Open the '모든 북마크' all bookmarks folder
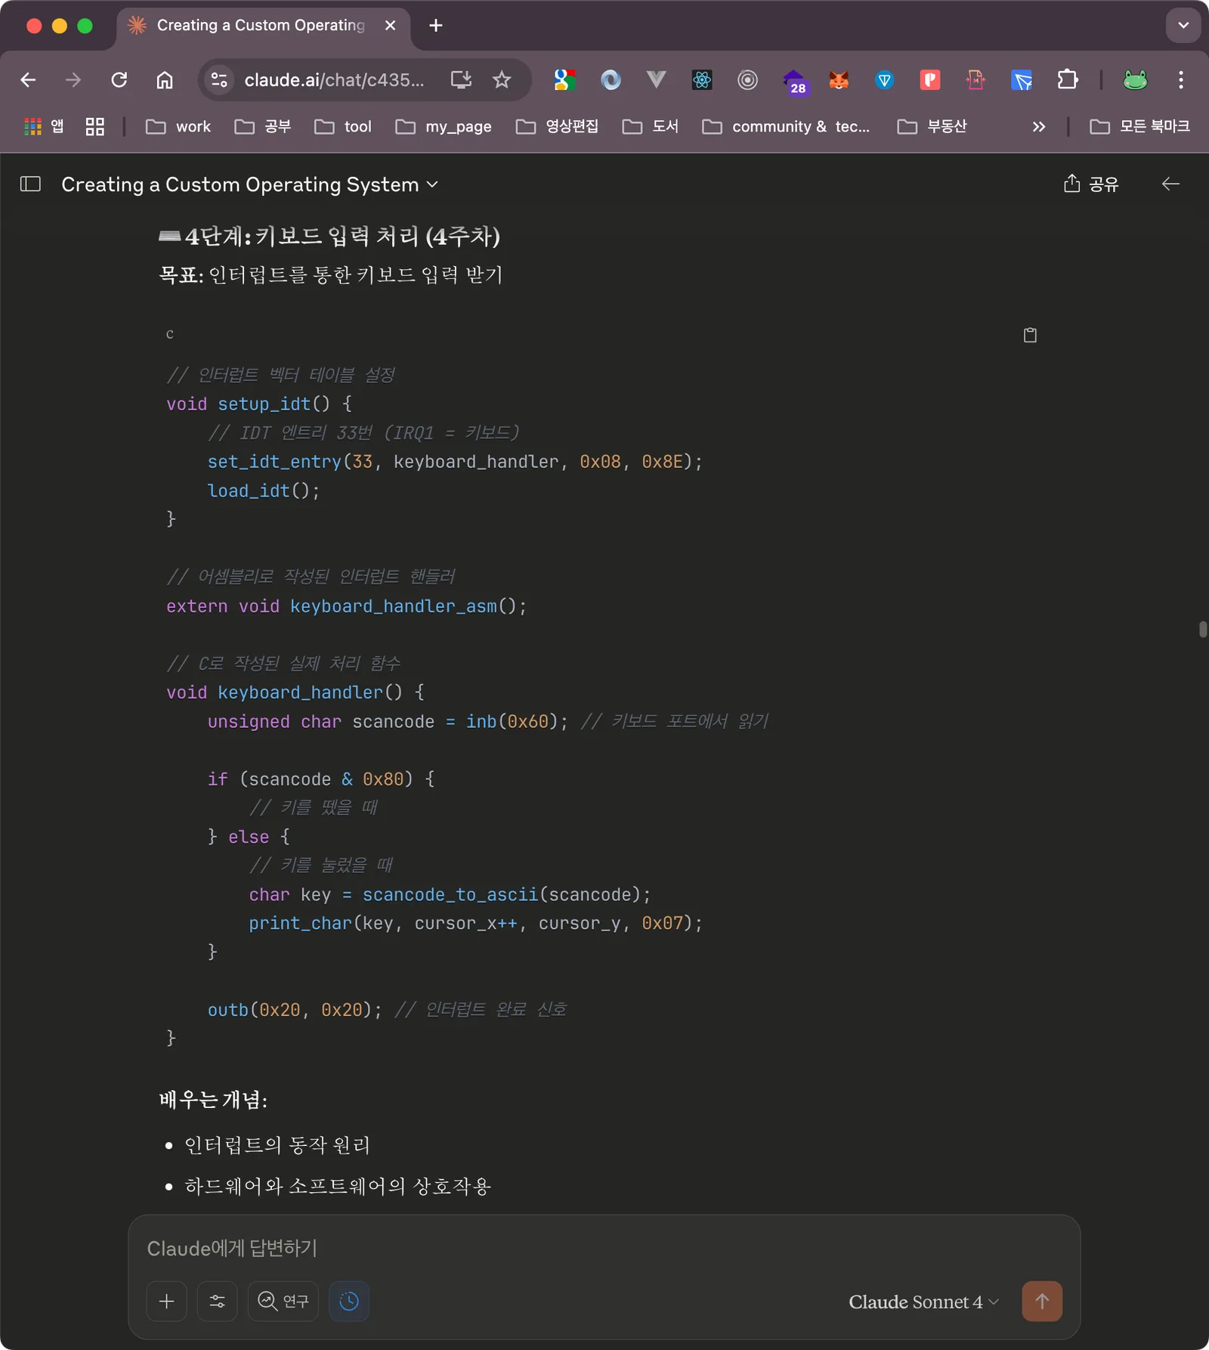1209x1350 pixels. [1139, 126]
